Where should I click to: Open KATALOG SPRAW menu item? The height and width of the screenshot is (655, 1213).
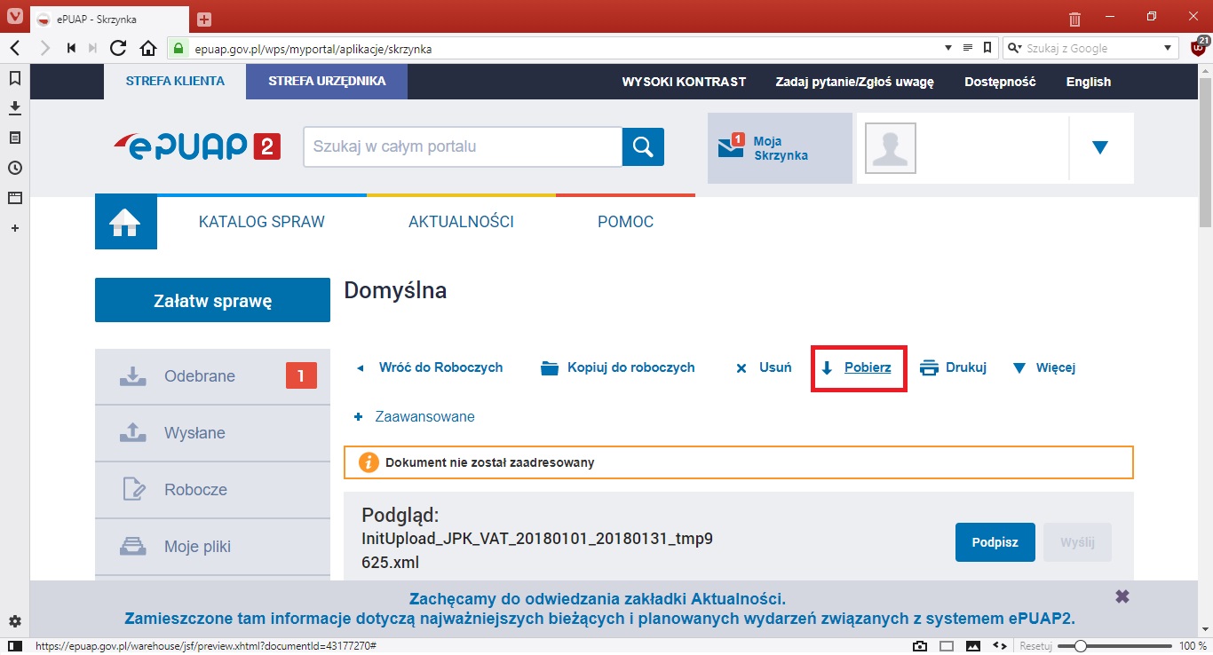[x=262, y=222]
